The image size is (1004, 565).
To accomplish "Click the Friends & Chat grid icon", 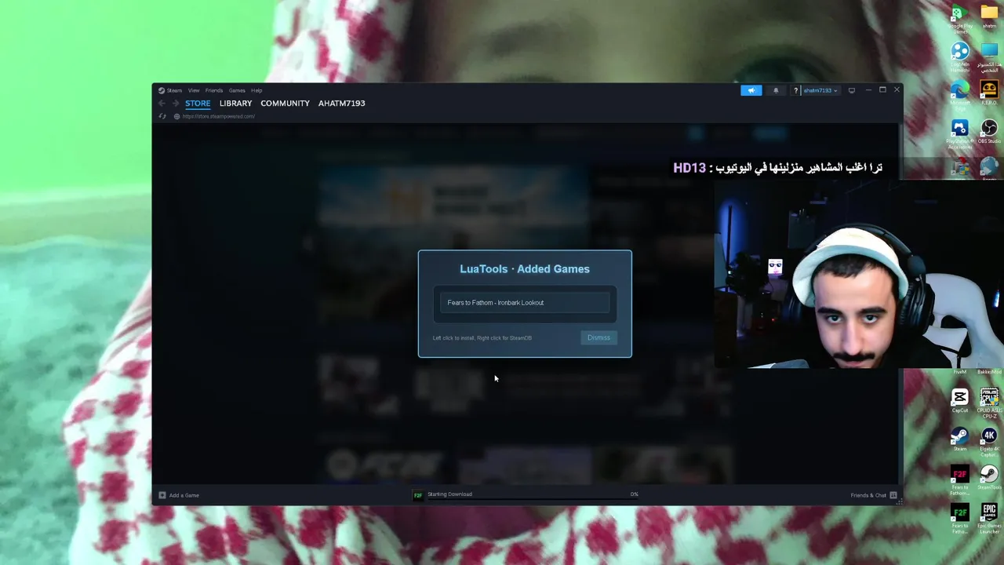I will coord(893,495).
